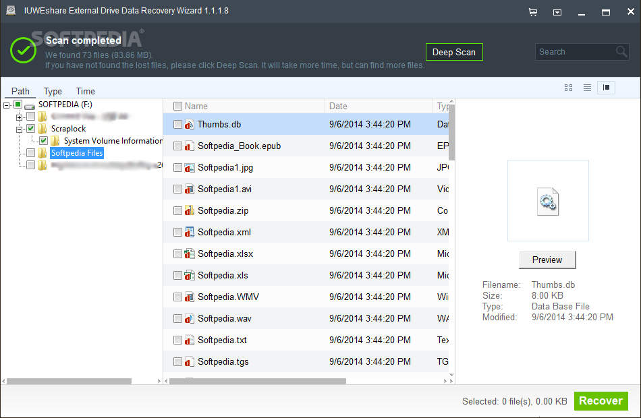
Task: Check the Thumbs.db checkbox
Action: pos(177,124)
